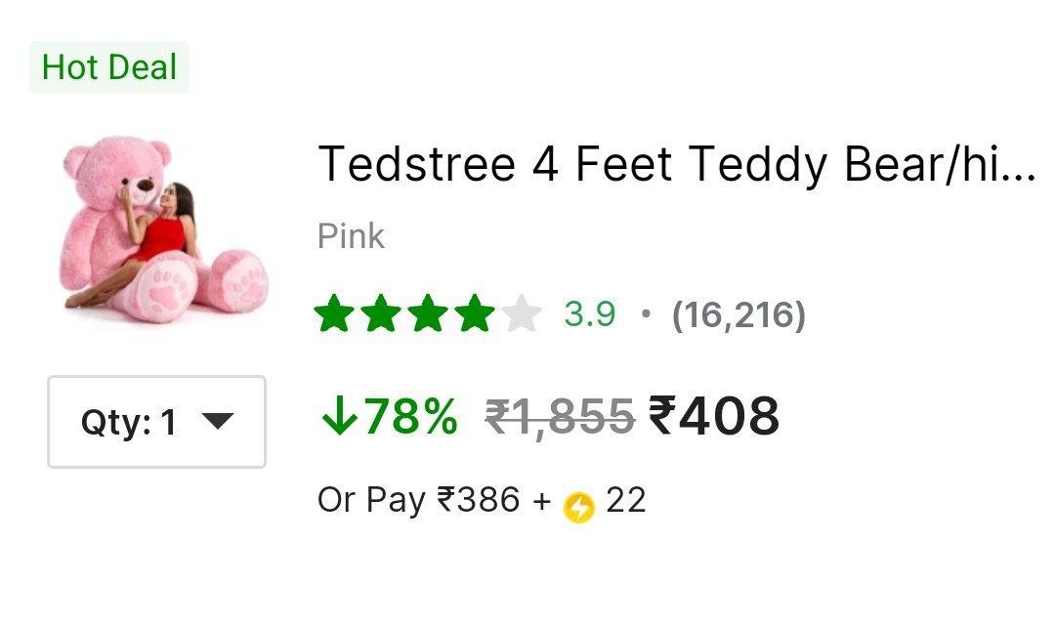Select the Or Pay ₹386 option text
This screenshot has width=1055, height=625.
[419, 500]
